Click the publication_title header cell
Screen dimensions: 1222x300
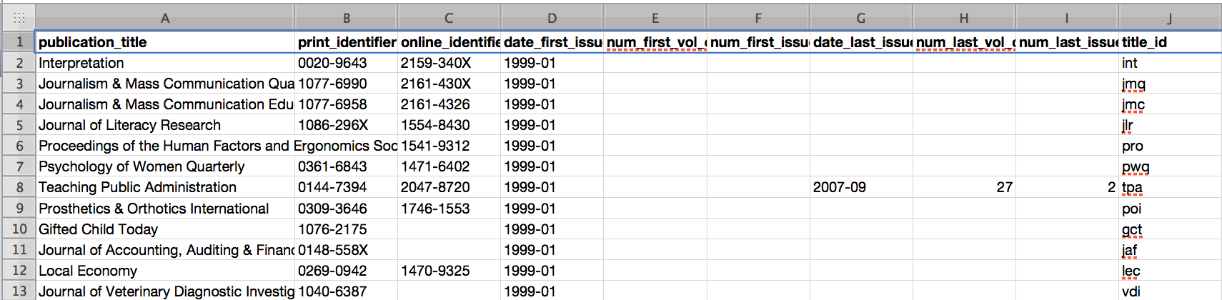165,42
